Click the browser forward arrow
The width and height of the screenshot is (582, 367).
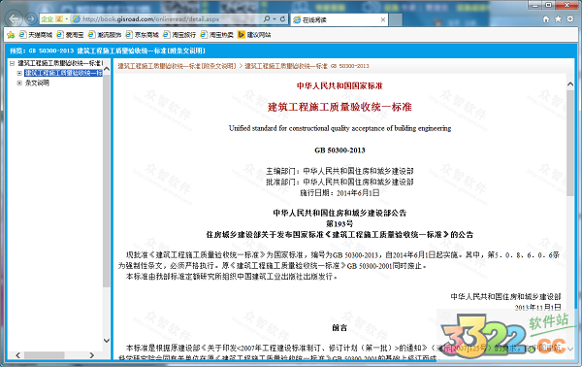31,18
